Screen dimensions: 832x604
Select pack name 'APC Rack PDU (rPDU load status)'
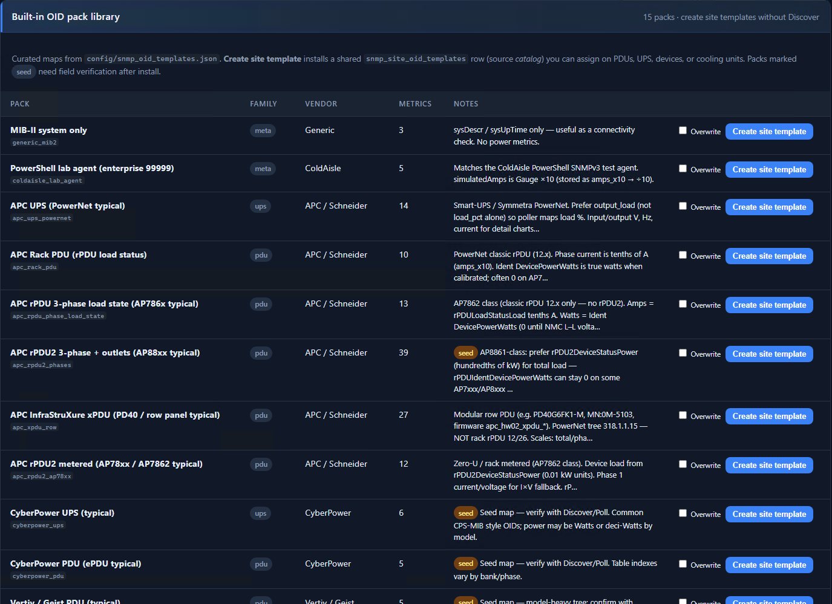coord(79,255)
